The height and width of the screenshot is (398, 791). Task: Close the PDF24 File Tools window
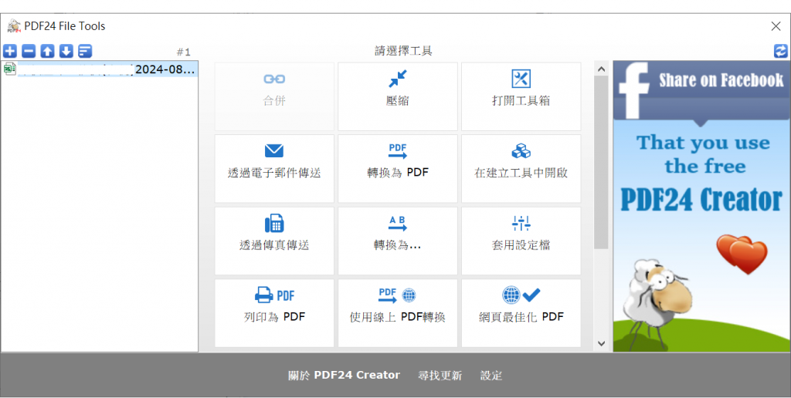pyautogui.click(x=776, y=26)
